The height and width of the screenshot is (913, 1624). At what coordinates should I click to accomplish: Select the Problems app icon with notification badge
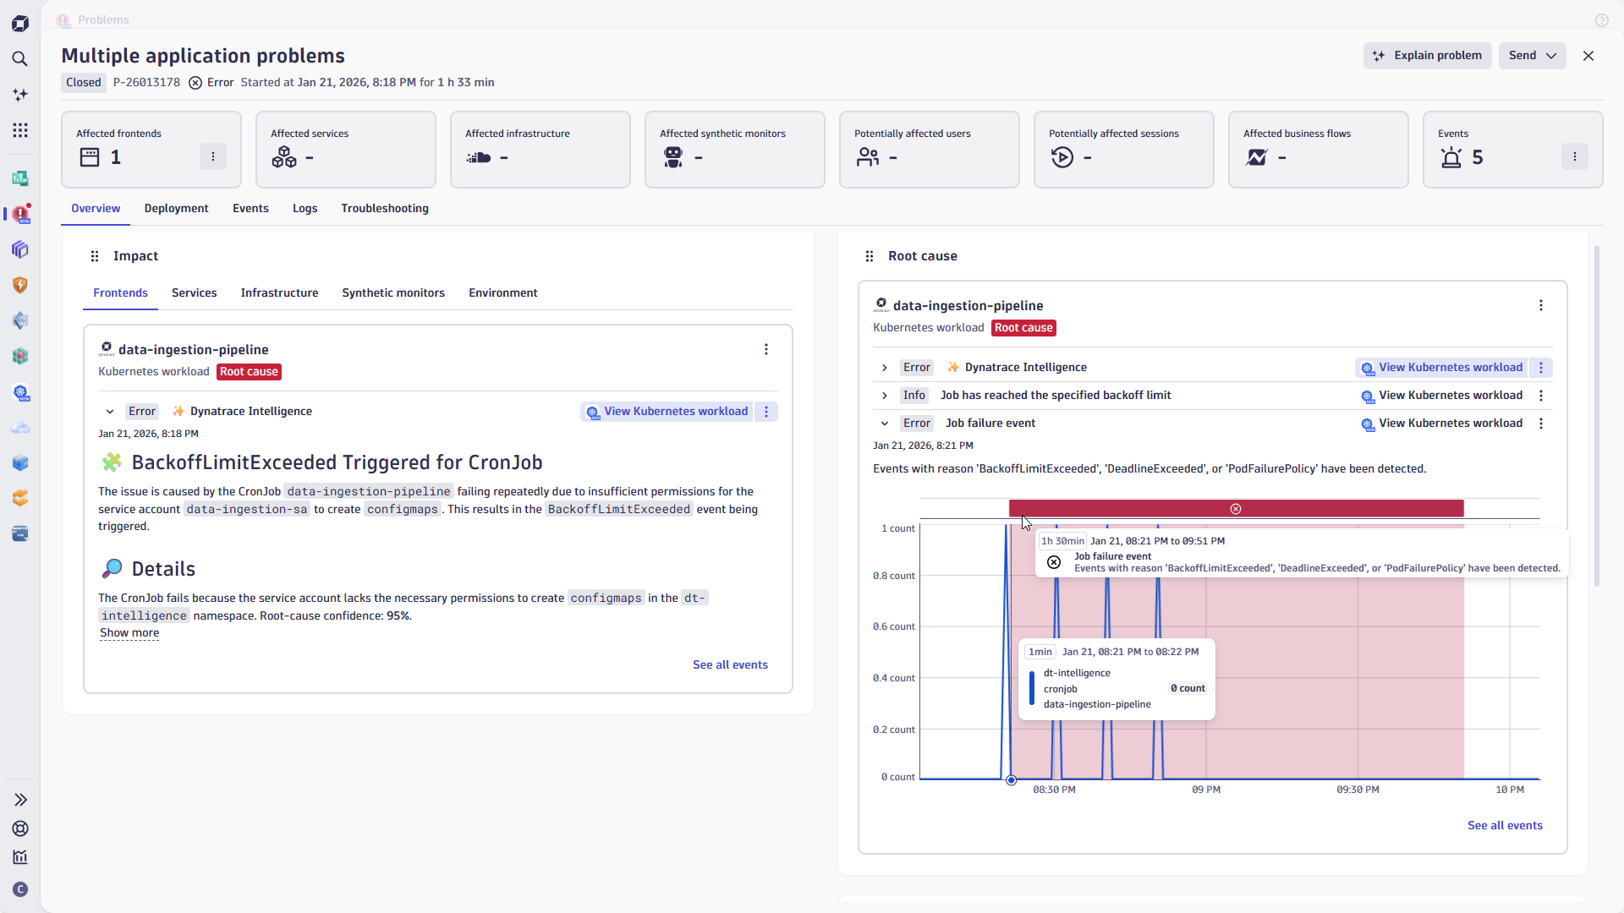tap(20, 214)
